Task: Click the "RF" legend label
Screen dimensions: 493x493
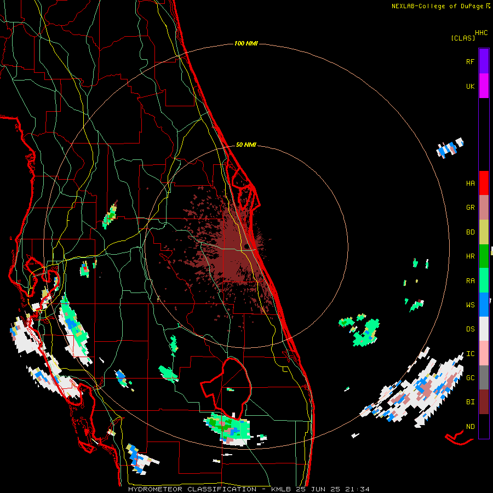Action: [470, 61]
